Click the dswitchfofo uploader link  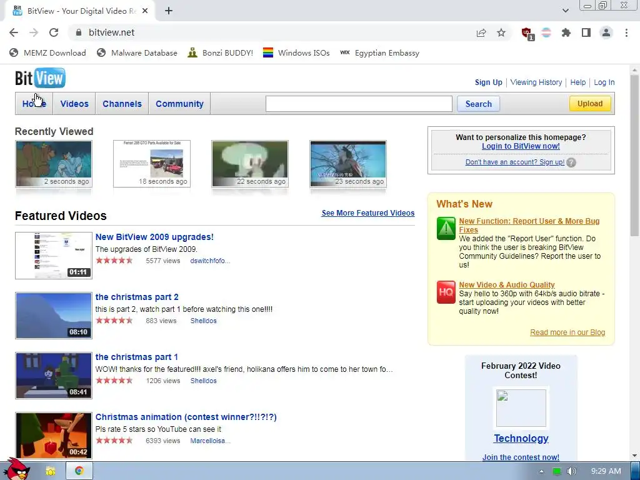tap(210, 261)
